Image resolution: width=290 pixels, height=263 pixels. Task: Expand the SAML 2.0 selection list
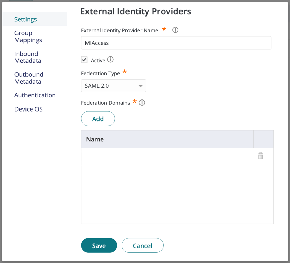[x=113, y=85]
